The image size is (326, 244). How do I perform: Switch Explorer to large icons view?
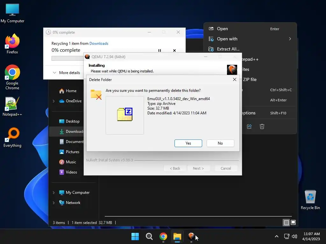click(x=293, y=223)
